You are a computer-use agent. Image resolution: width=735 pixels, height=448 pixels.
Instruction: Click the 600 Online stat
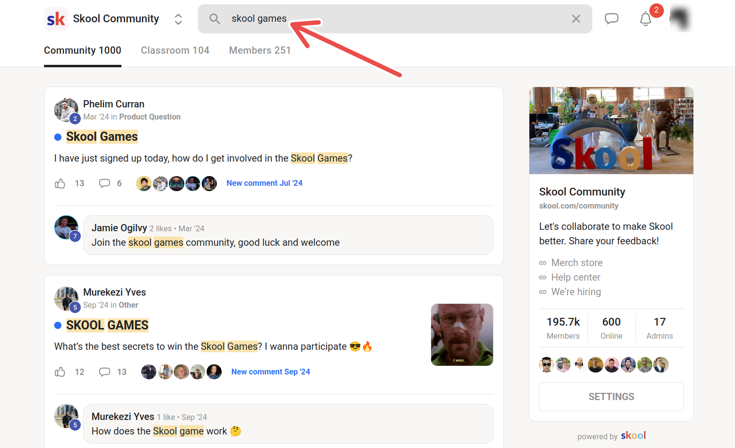pyautogui.click(x=612, y=328)
